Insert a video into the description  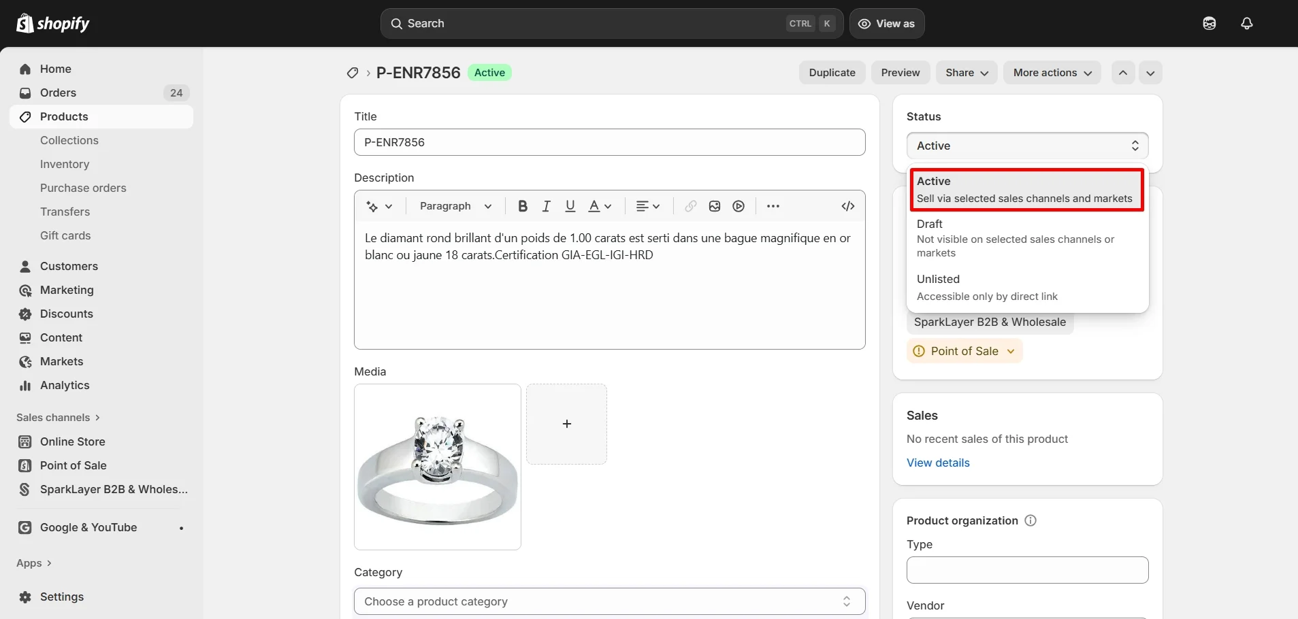click(738, 206)
